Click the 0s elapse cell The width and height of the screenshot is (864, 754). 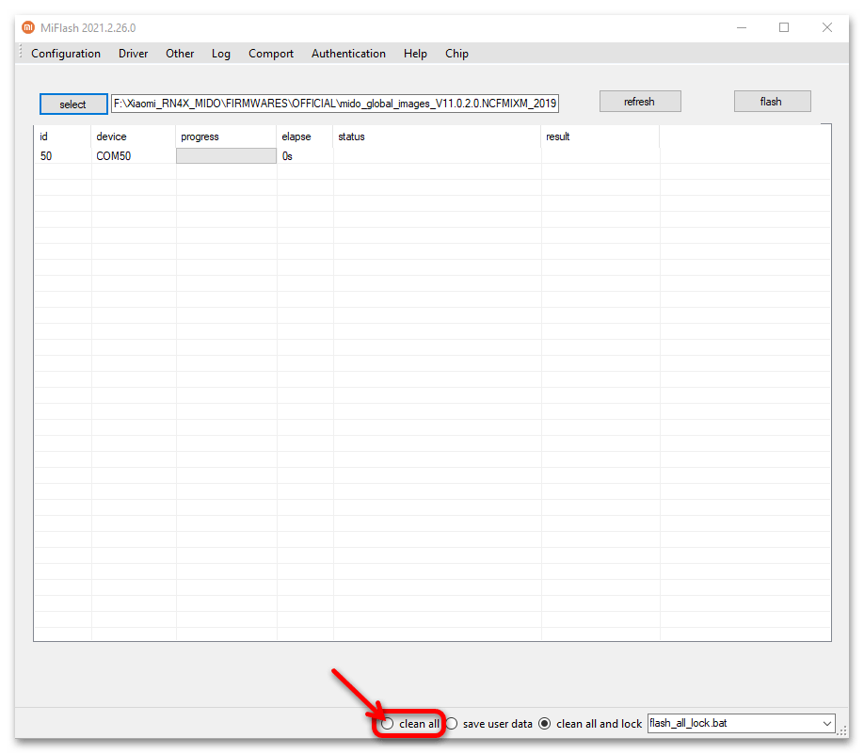305,156
